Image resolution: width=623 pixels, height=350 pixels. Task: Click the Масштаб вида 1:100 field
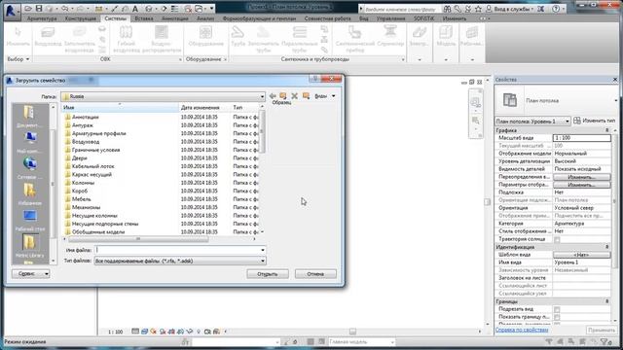coord(582,138)
